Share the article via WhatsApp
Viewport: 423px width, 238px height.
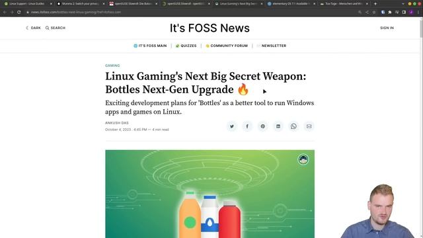pyautogui.click(x=293, y=126)
